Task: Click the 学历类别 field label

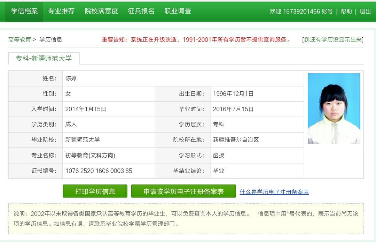Action: coord(44,124)
